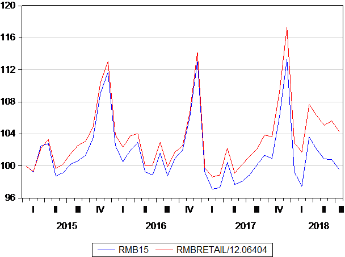Click the blue line's endpoint in 2018

[x=339, y=169]
